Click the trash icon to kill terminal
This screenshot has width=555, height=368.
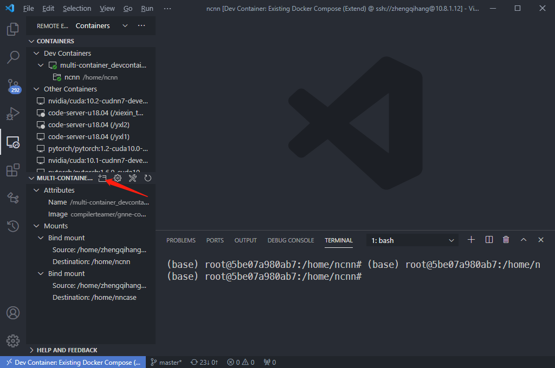coord(506,240)
